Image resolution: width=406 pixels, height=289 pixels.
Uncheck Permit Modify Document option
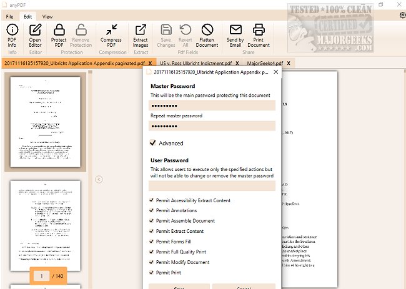152,262
